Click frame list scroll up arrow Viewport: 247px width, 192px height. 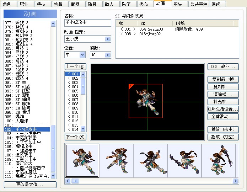pos(83,75)
